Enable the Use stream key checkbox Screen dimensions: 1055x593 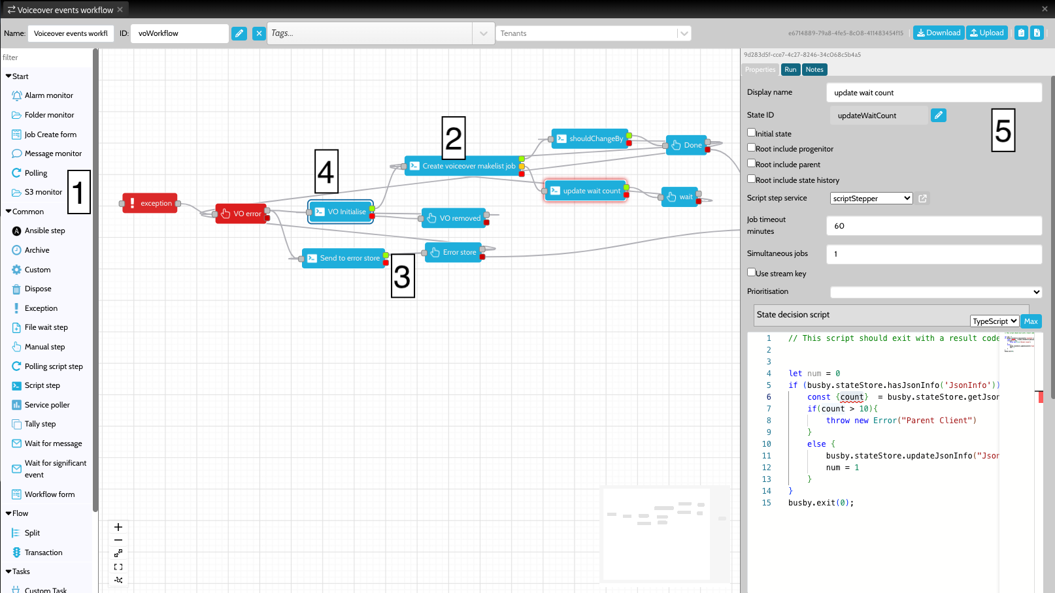pos(751,273)
